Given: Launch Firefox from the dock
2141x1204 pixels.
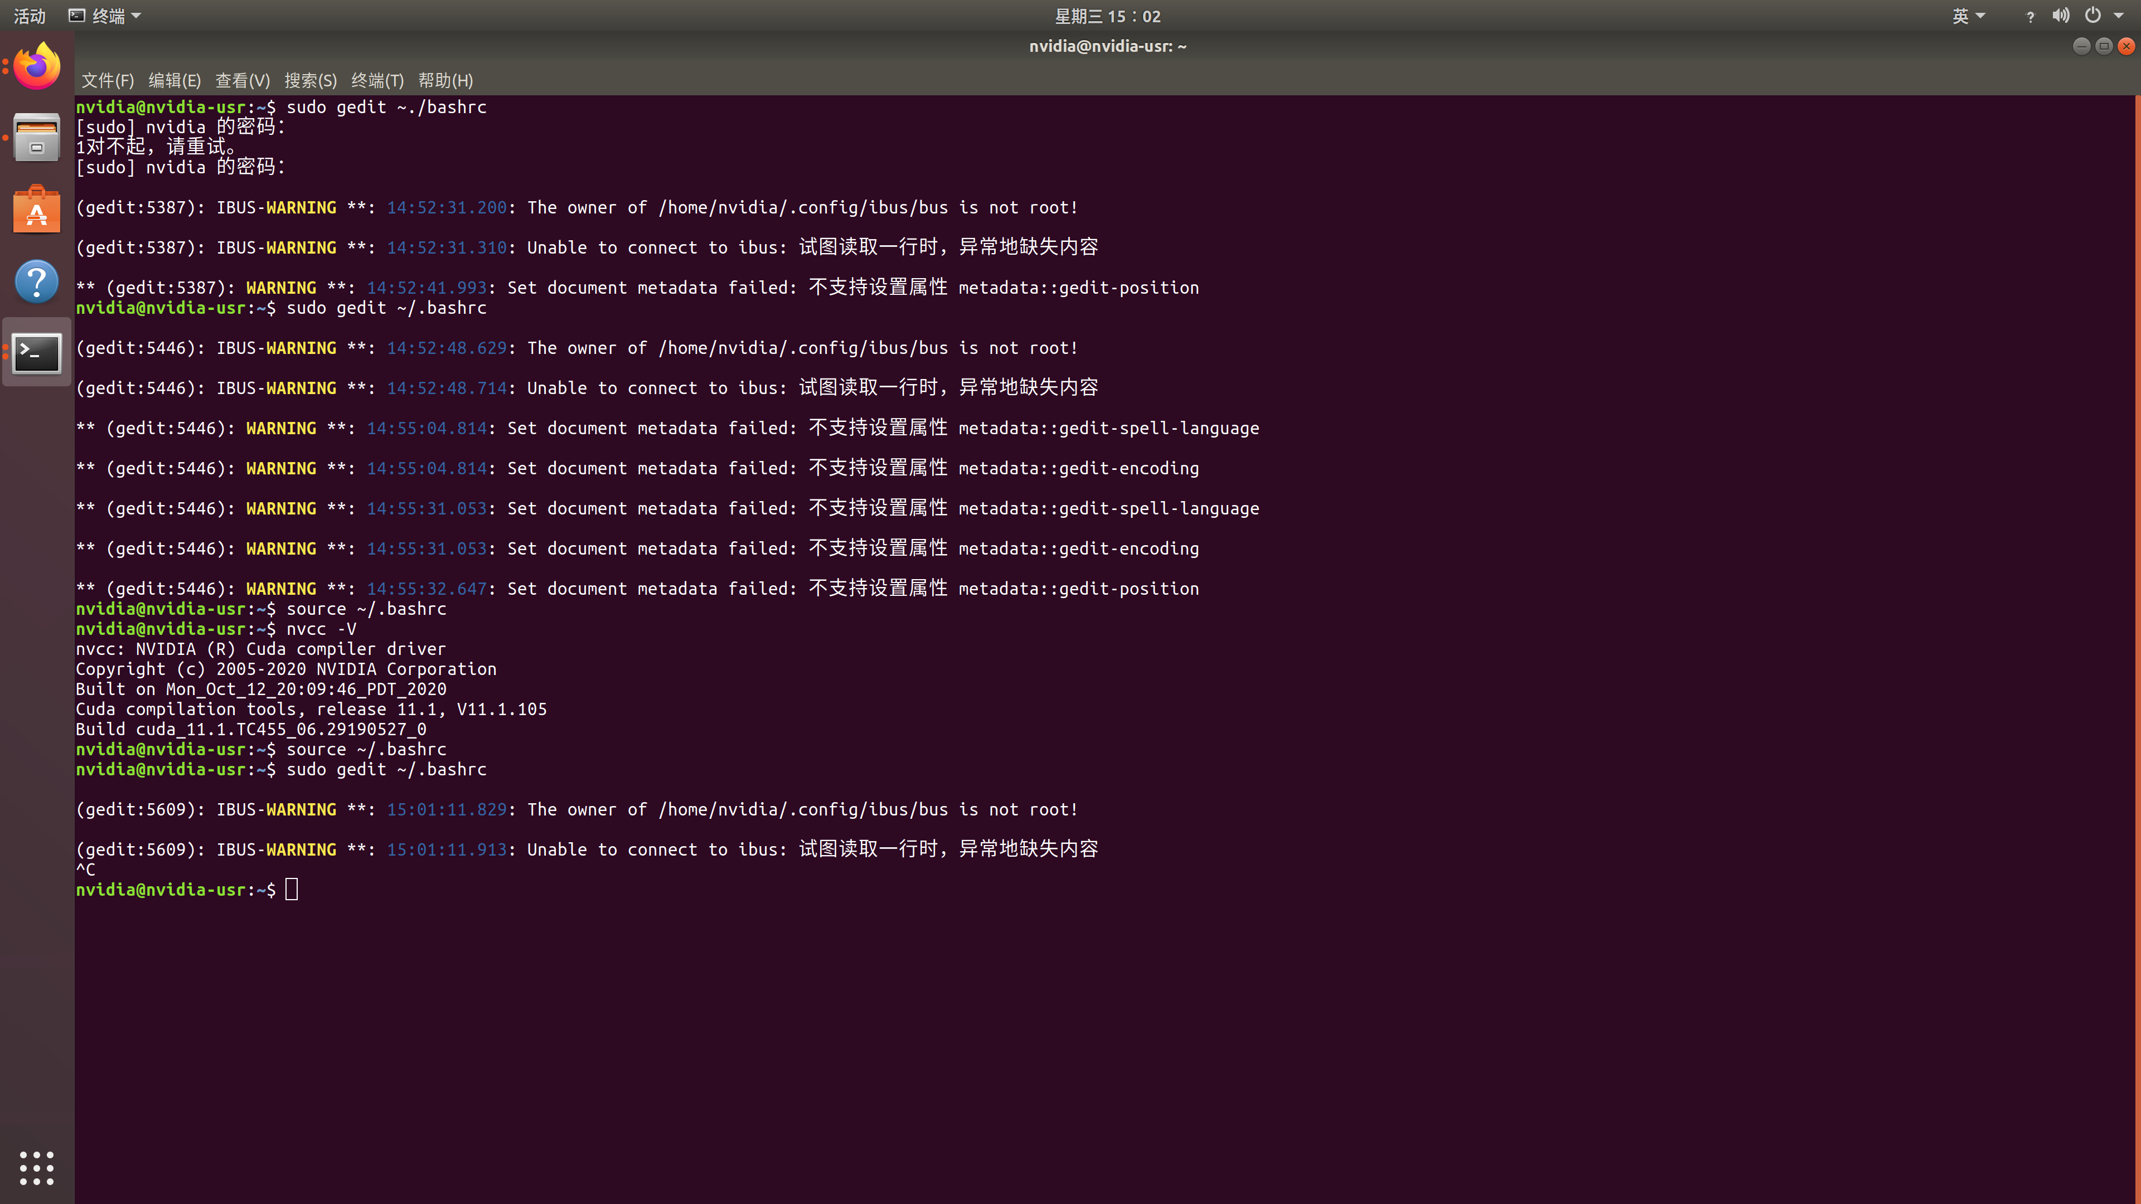Looking at the screenshot, I should coord(36,66).
